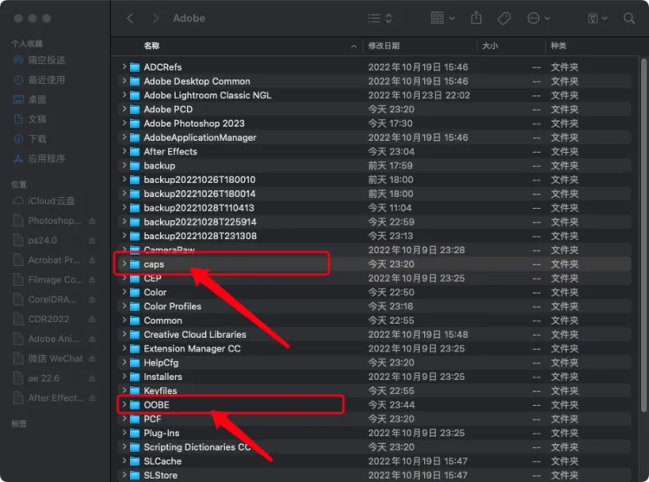This screenshot has width=649, height=482.
Task: Eject the ps24.0 volume
Action: point(92,240)
